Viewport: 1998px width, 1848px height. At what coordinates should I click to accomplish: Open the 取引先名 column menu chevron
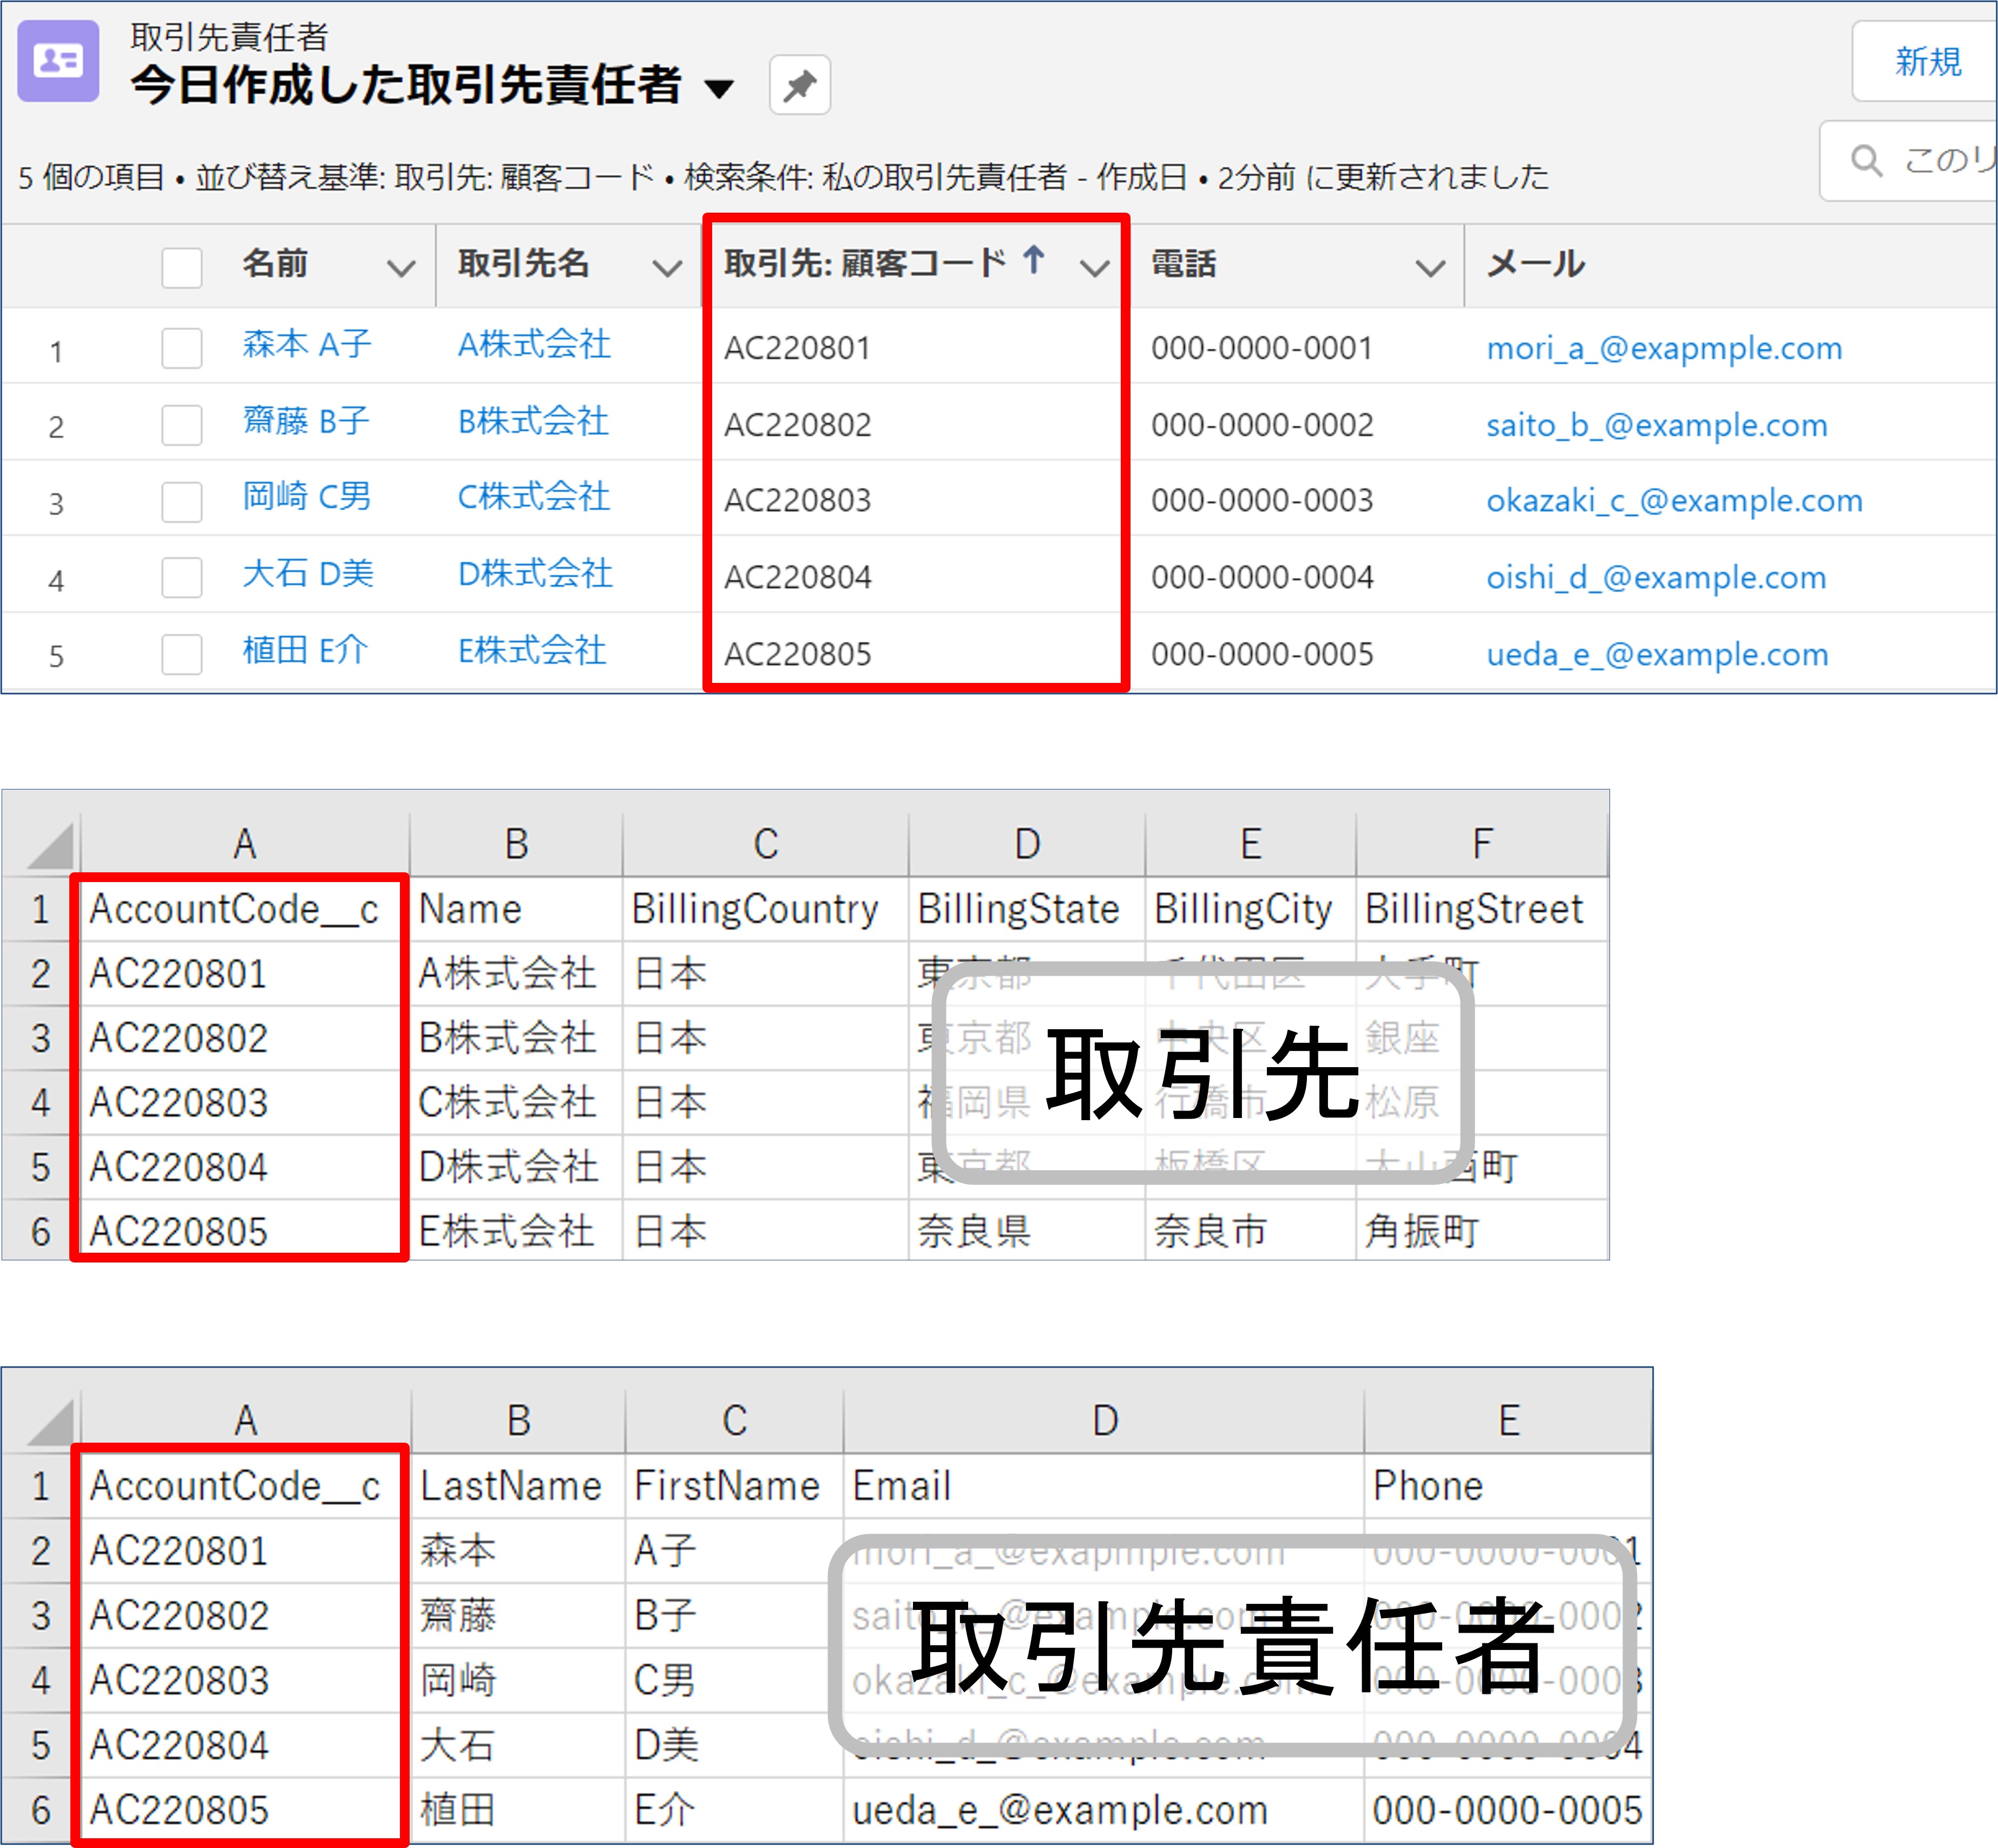(x=667, y=268)
